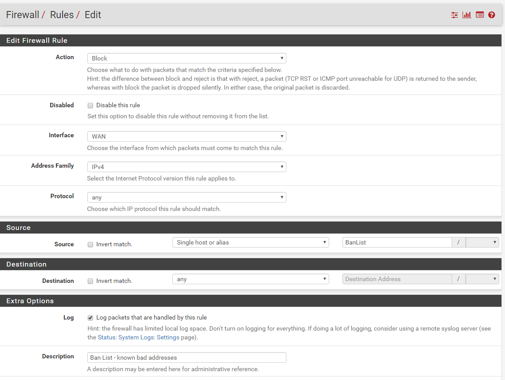Image resolution: width=505 pixels, height=380 pixels.
Task: Expand the Protocol dropdown set to any
Action: point(186,197)
